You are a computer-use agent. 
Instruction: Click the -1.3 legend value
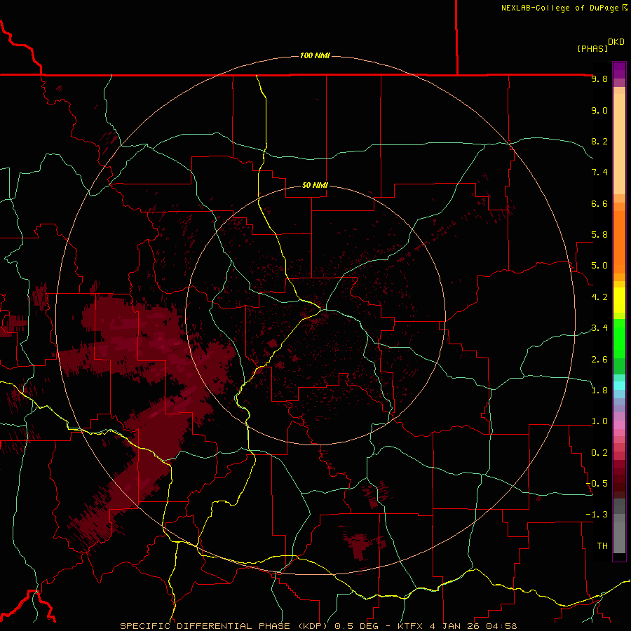pos(597,515)
